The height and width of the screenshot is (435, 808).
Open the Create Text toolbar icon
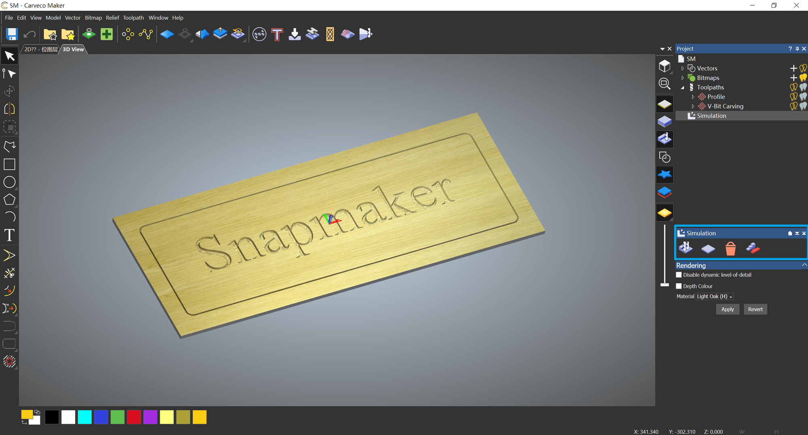coord(277,34)
